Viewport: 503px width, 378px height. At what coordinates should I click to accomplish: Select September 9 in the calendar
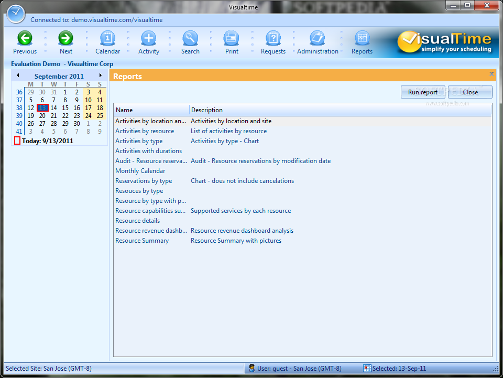point(76,100)
